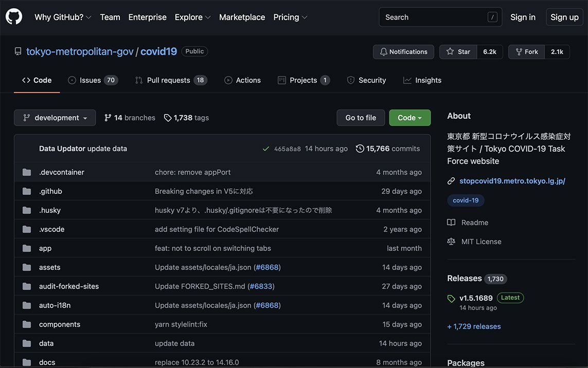The width and height of the screenshot is (588, 368).
Task: Click the covid-19 topic tag
Action: pyautogui.click(x=466, y=200)
